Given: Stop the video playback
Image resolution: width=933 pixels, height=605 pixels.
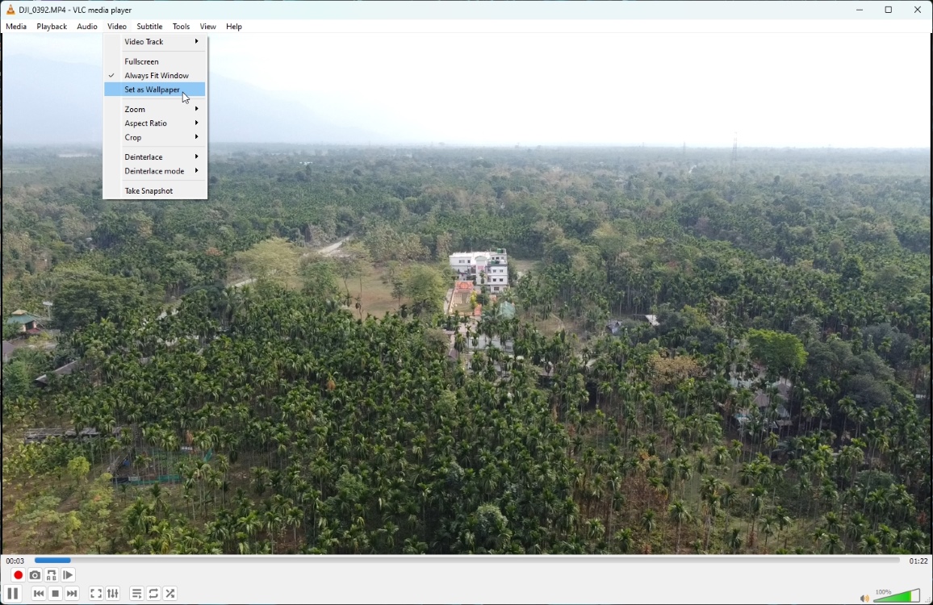Looking at the screenshot, I should point(56,595).
